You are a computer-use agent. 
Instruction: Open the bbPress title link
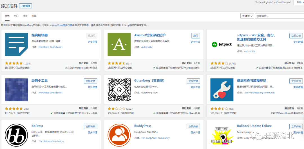click(37, 126)
